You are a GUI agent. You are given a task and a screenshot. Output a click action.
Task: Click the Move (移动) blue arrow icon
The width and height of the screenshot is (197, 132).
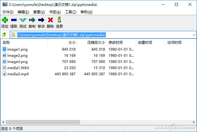pos(41,20)
